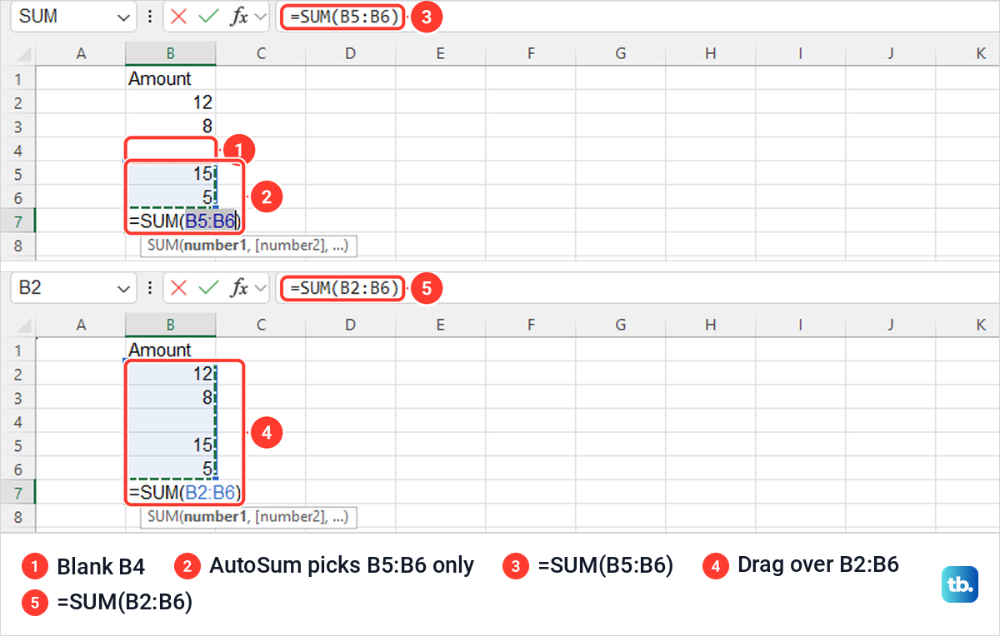Image resolution: width=1000 pixels, height=636 pixels.
Task: Select column J header in the upper worksheet
Action: [x=891, y=54]
